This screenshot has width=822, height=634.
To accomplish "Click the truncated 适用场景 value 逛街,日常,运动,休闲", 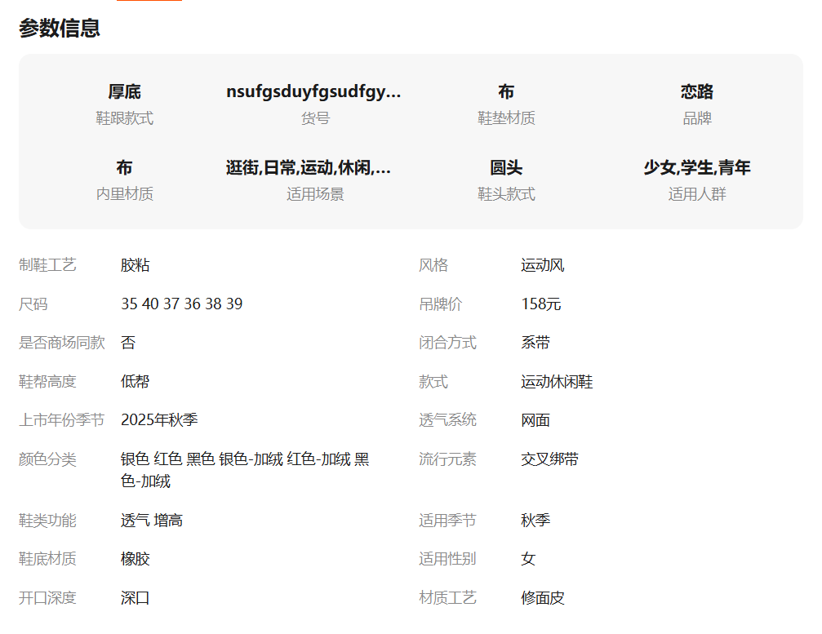I will (309, 167).
